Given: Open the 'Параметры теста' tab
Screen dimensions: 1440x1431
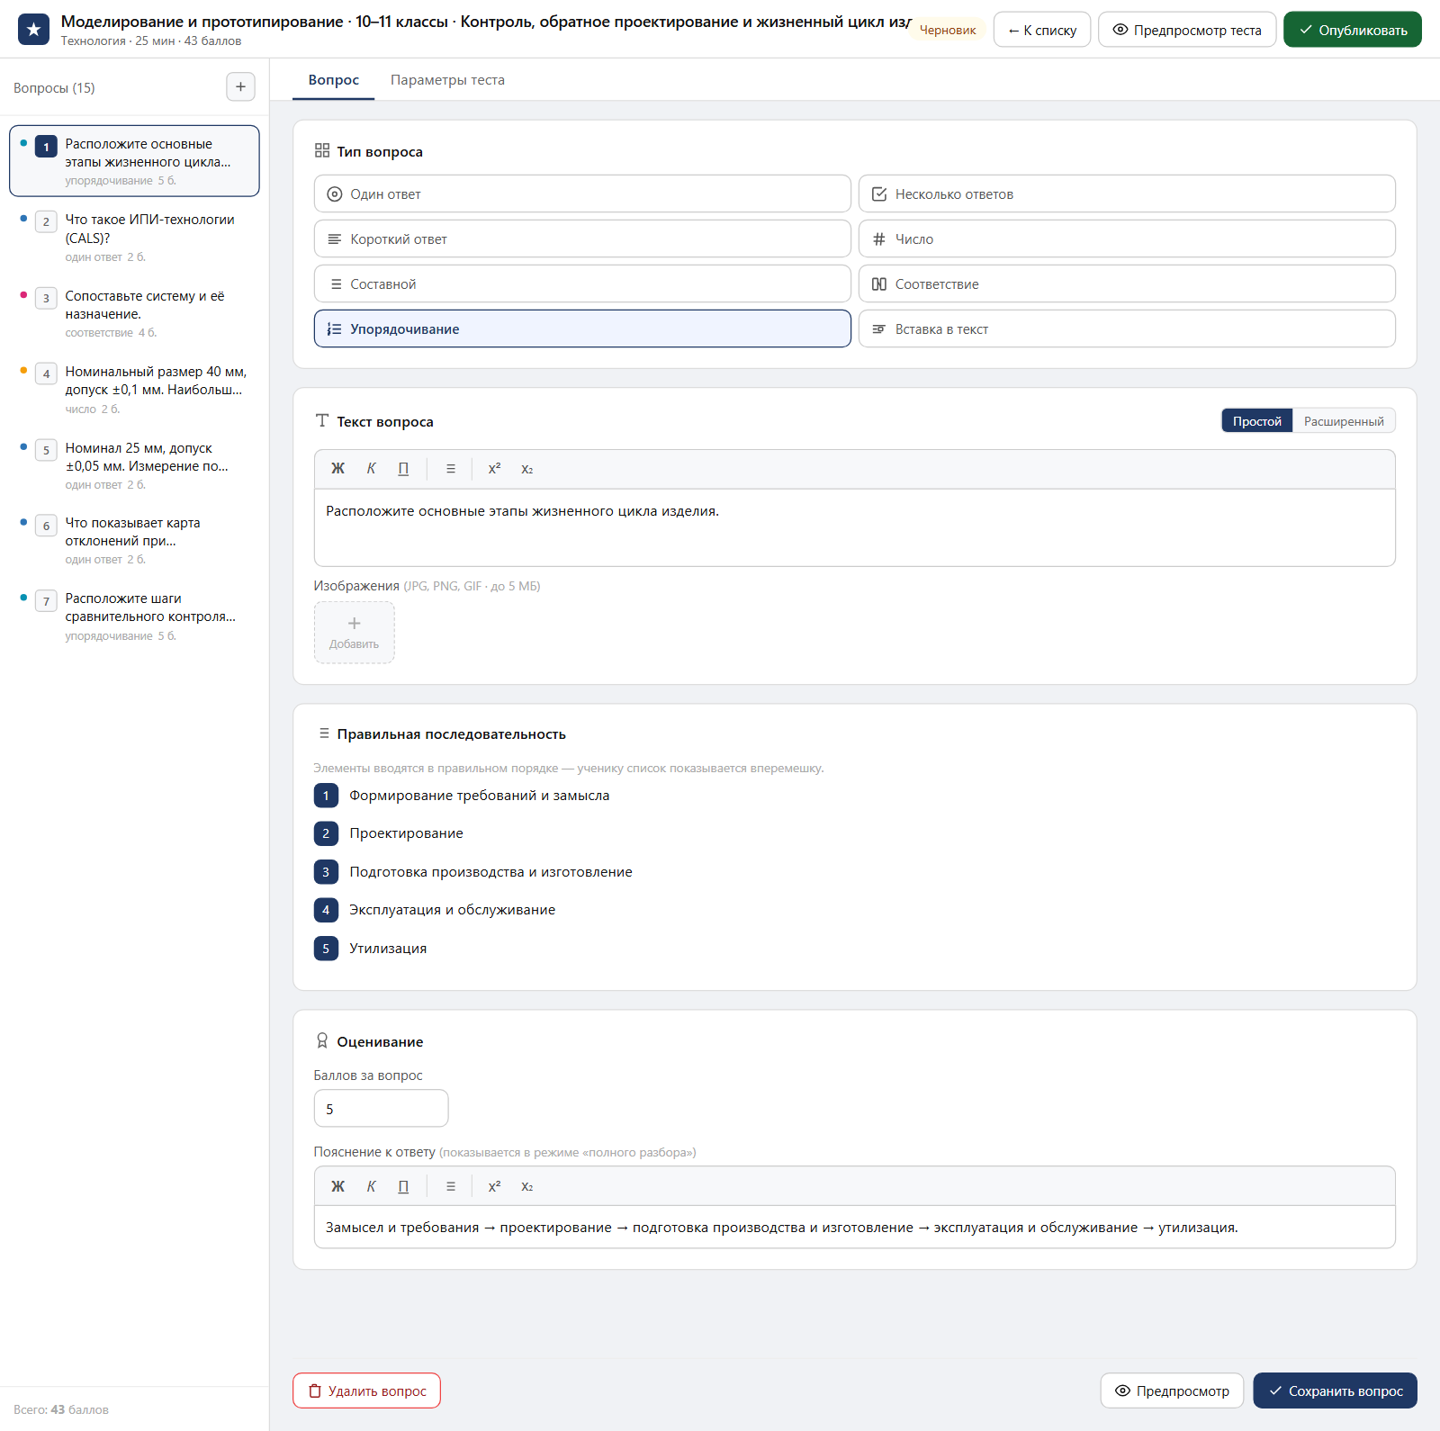Looking at the screenshot, I should [447, 80].
